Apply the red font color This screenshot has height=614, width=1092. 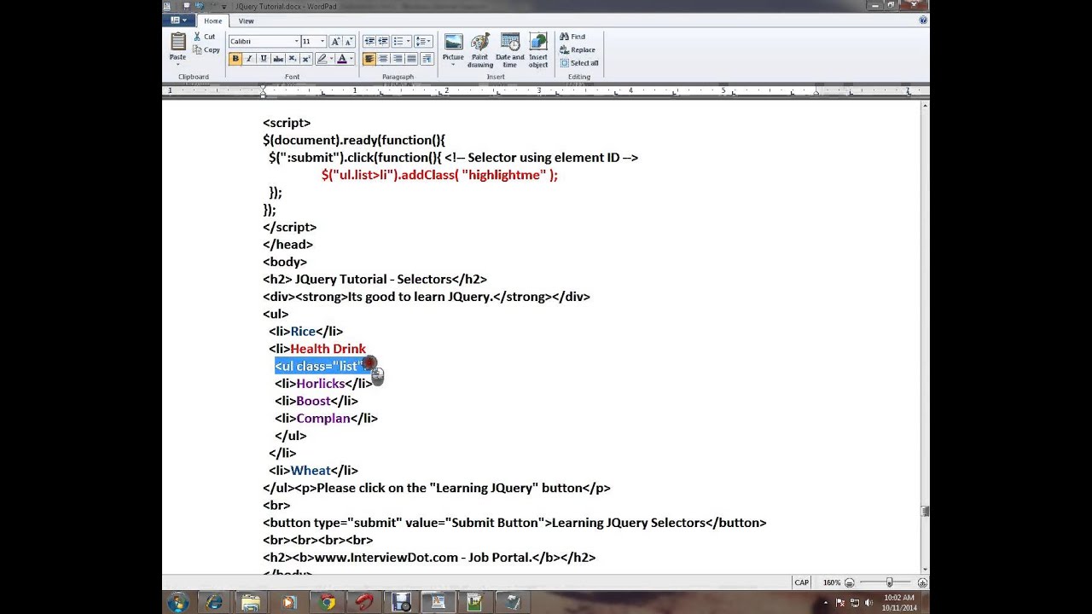342,59
